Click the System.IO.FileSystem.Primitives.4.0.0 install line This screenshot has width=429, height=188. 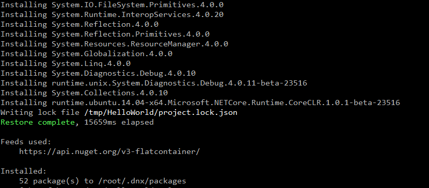tap(112, 5)
